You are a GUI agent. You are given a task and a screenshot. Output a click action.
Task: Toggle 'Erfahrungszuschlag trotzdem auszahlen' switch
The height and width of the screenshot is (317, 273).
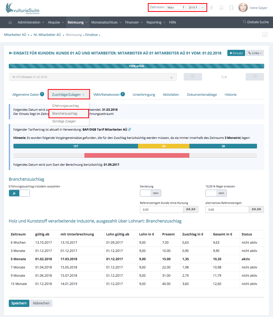point(19,193)
